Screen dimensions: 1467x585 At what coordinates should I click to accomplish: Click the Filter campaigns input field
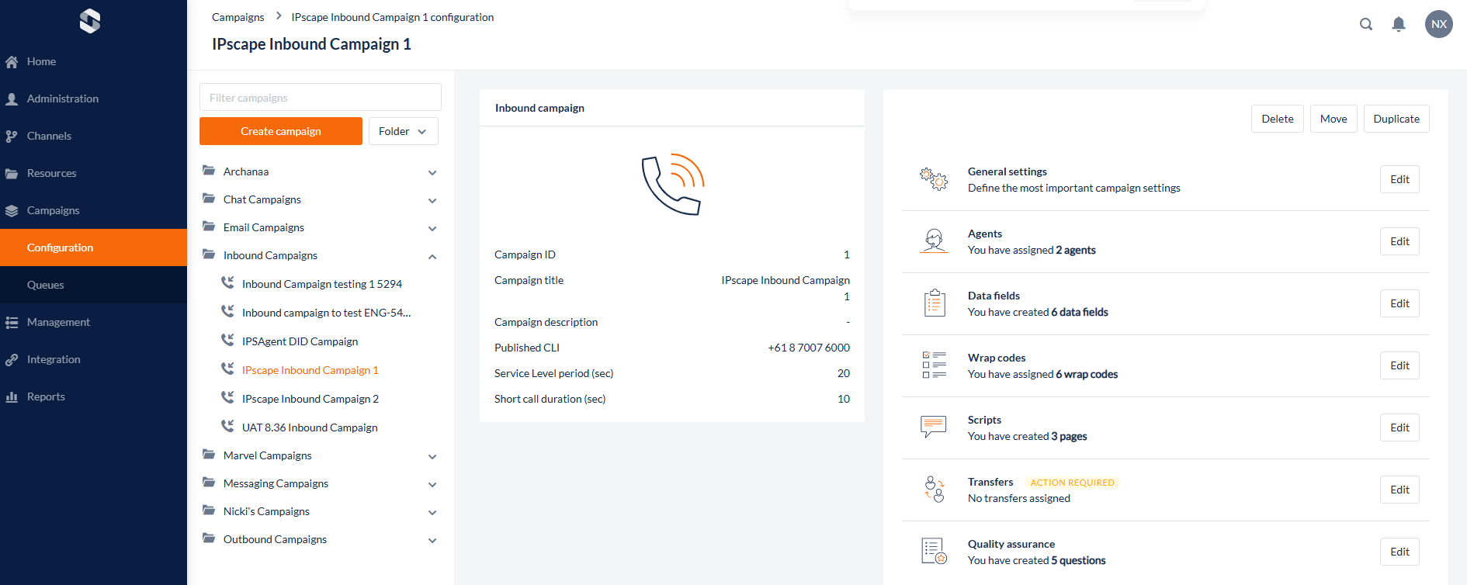click(x=321, y=98)
